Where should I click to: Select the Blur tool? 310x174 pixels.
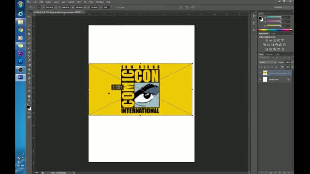(x=29, y=70)
